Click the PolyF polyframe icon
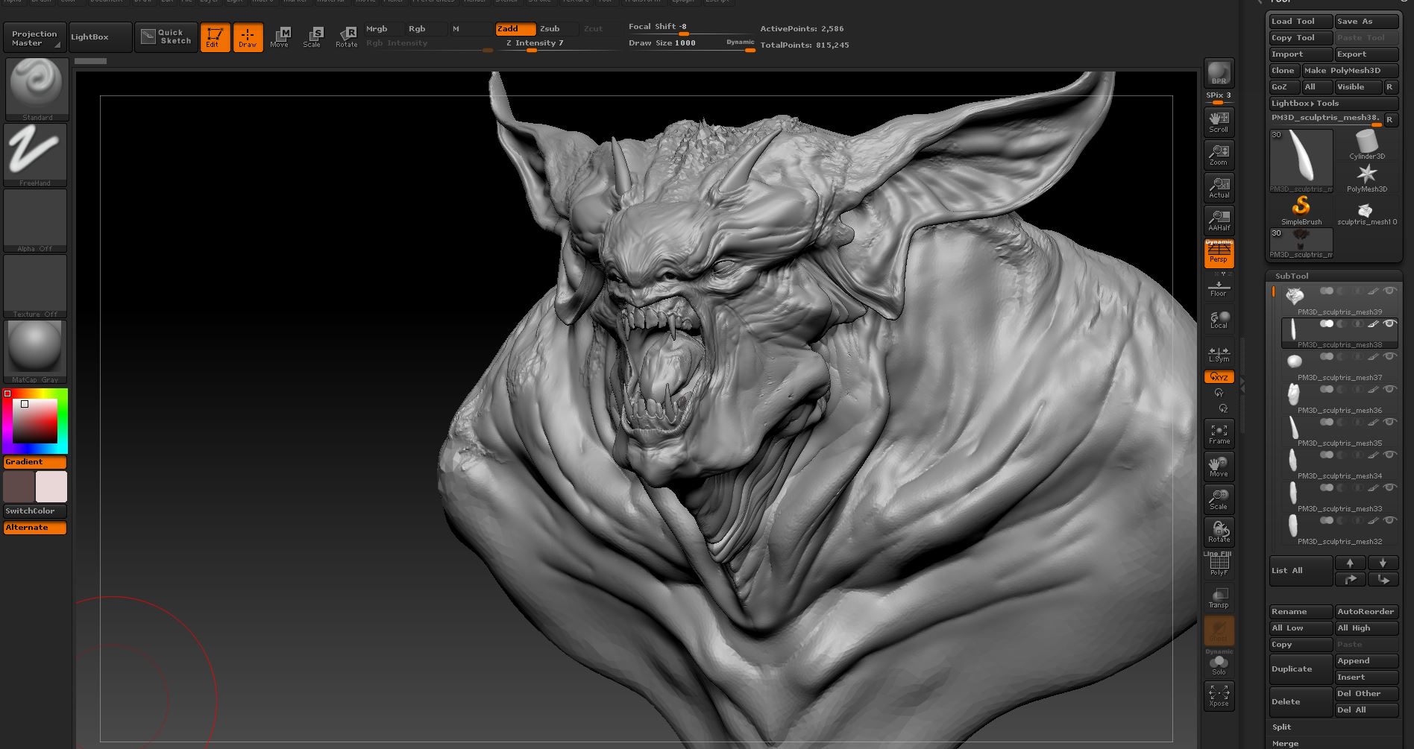This screenshot has height=749, width=1414. (x=1219, y=564)
